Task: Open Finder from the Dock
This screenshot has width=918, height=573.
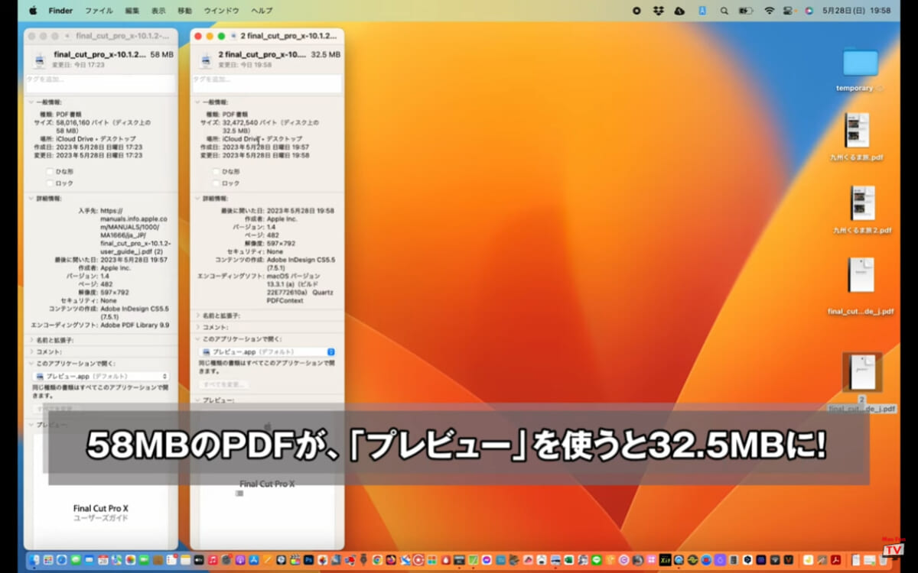Action: coord(34,560)
